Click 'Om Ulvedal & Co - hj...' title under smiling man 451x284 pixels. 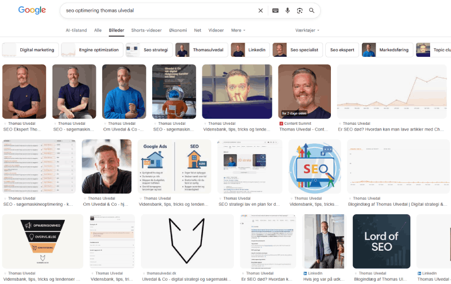point(105,204)
